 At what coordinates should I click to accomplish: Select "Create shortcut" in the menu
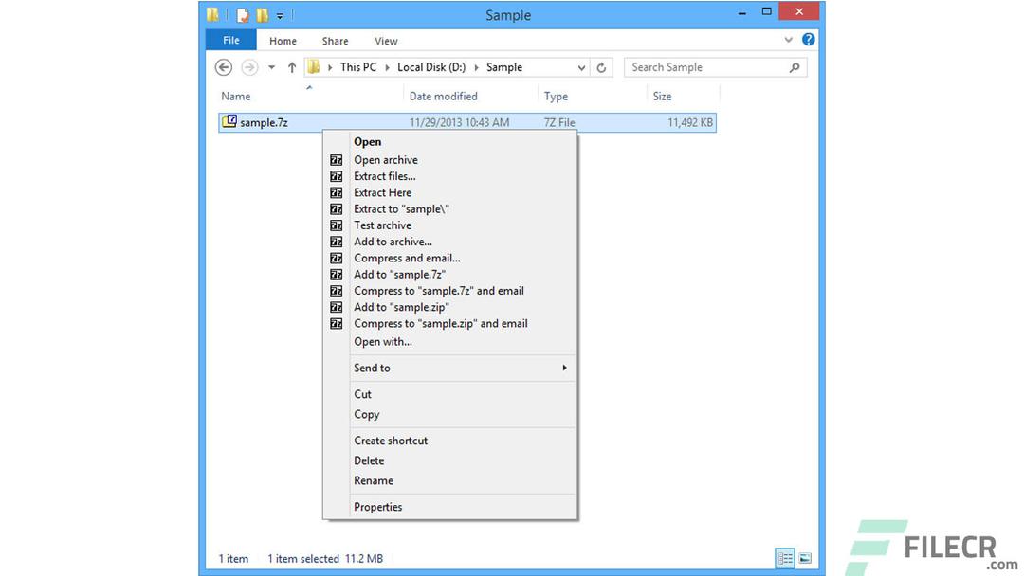click(x=391, y=440)
